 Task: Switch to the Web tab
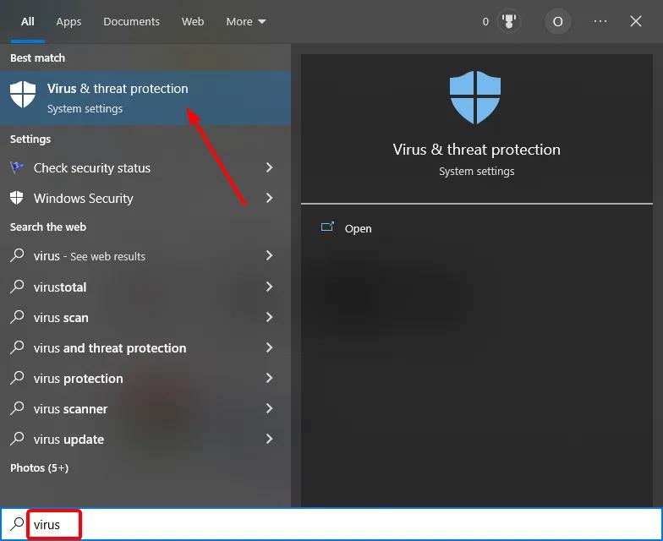[193, 22]
